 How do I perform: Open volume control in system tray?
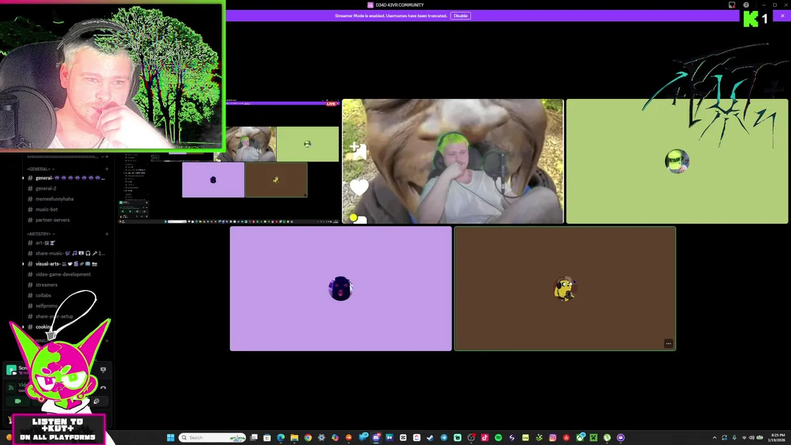[x=751, y=438]
